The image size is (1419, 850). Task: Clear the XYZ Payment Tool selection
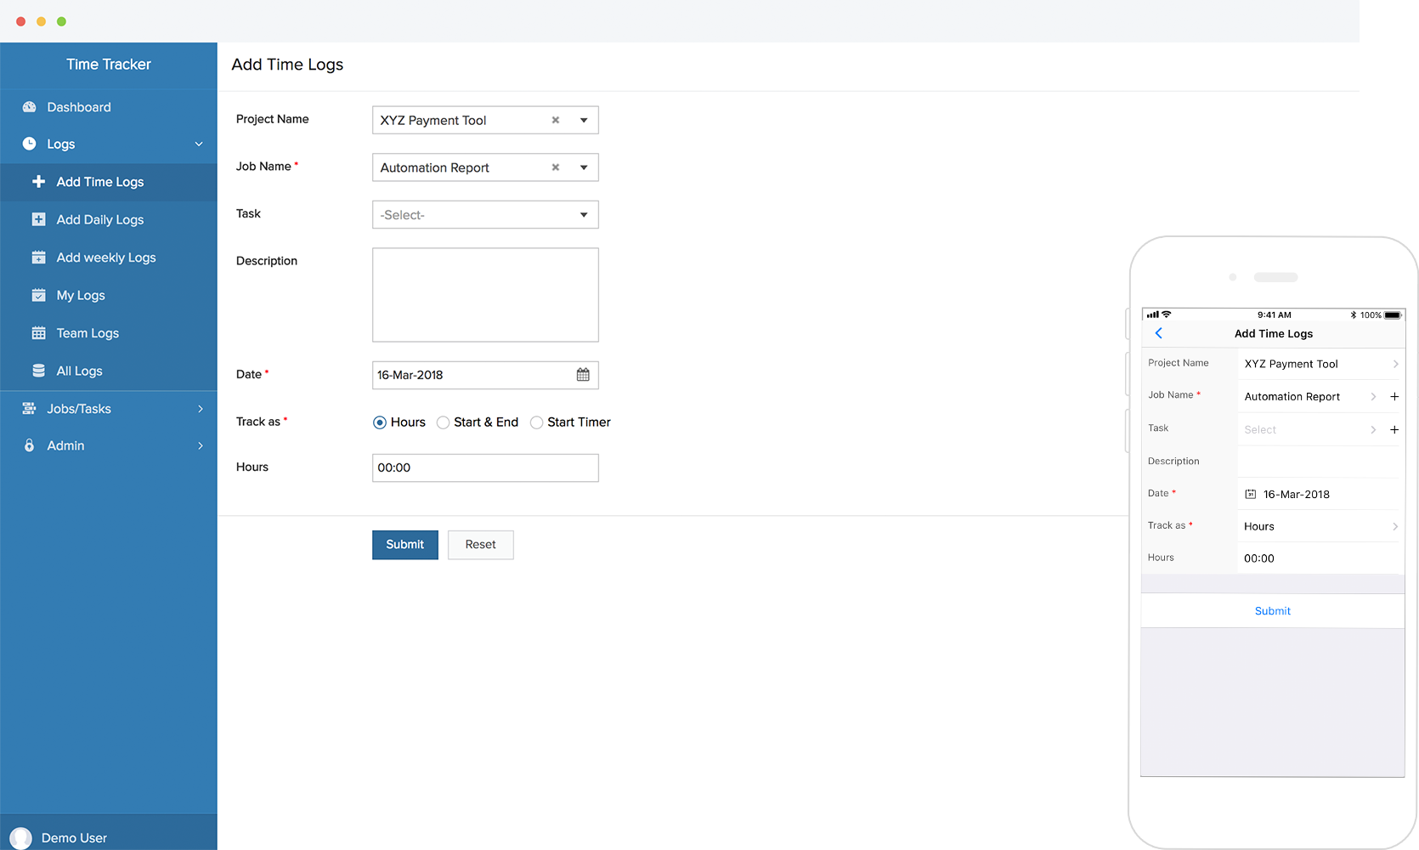point(556,121)
